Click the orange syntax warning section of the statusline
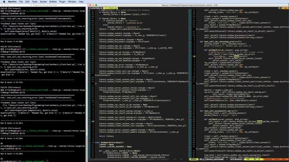 pyautogui.click(x=276, y=159)
